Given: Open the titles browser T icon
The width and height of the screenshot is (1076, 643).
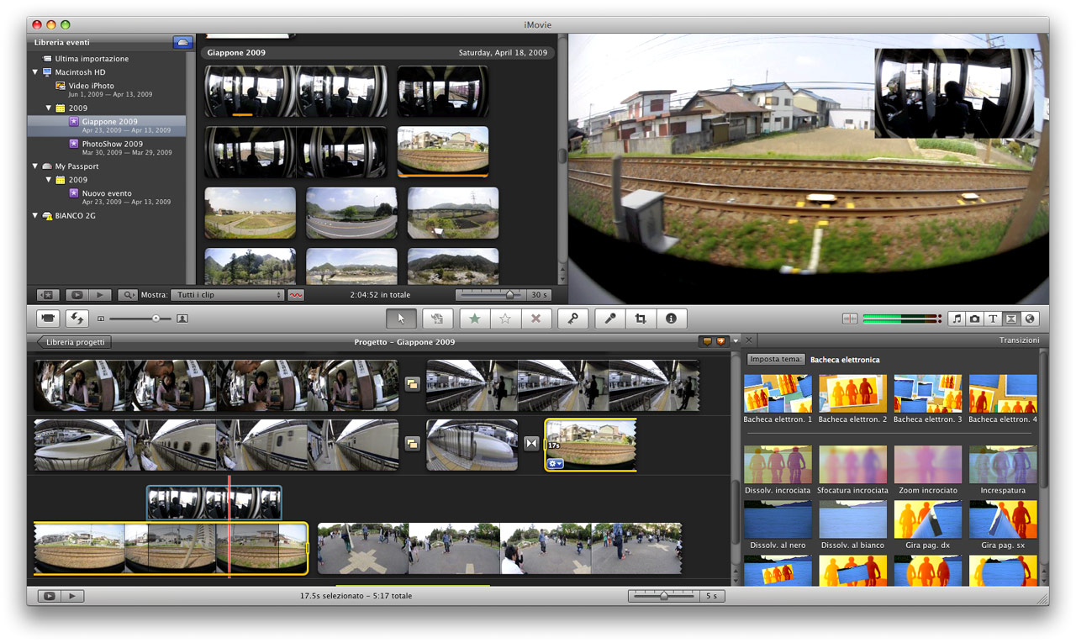Looking at the screenshot, I should click(x=993, y=319).
